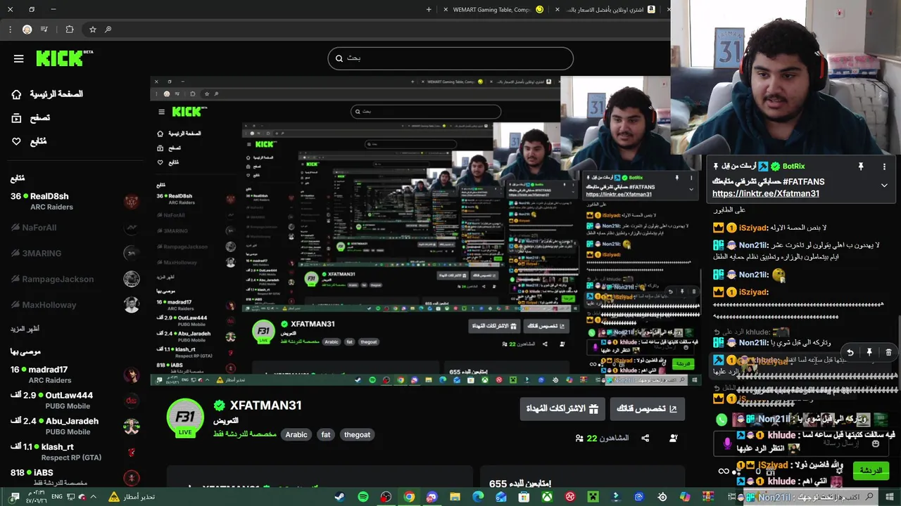Select the thegoat tag chip
Screen dimensions: 901x506
[357, 435]
